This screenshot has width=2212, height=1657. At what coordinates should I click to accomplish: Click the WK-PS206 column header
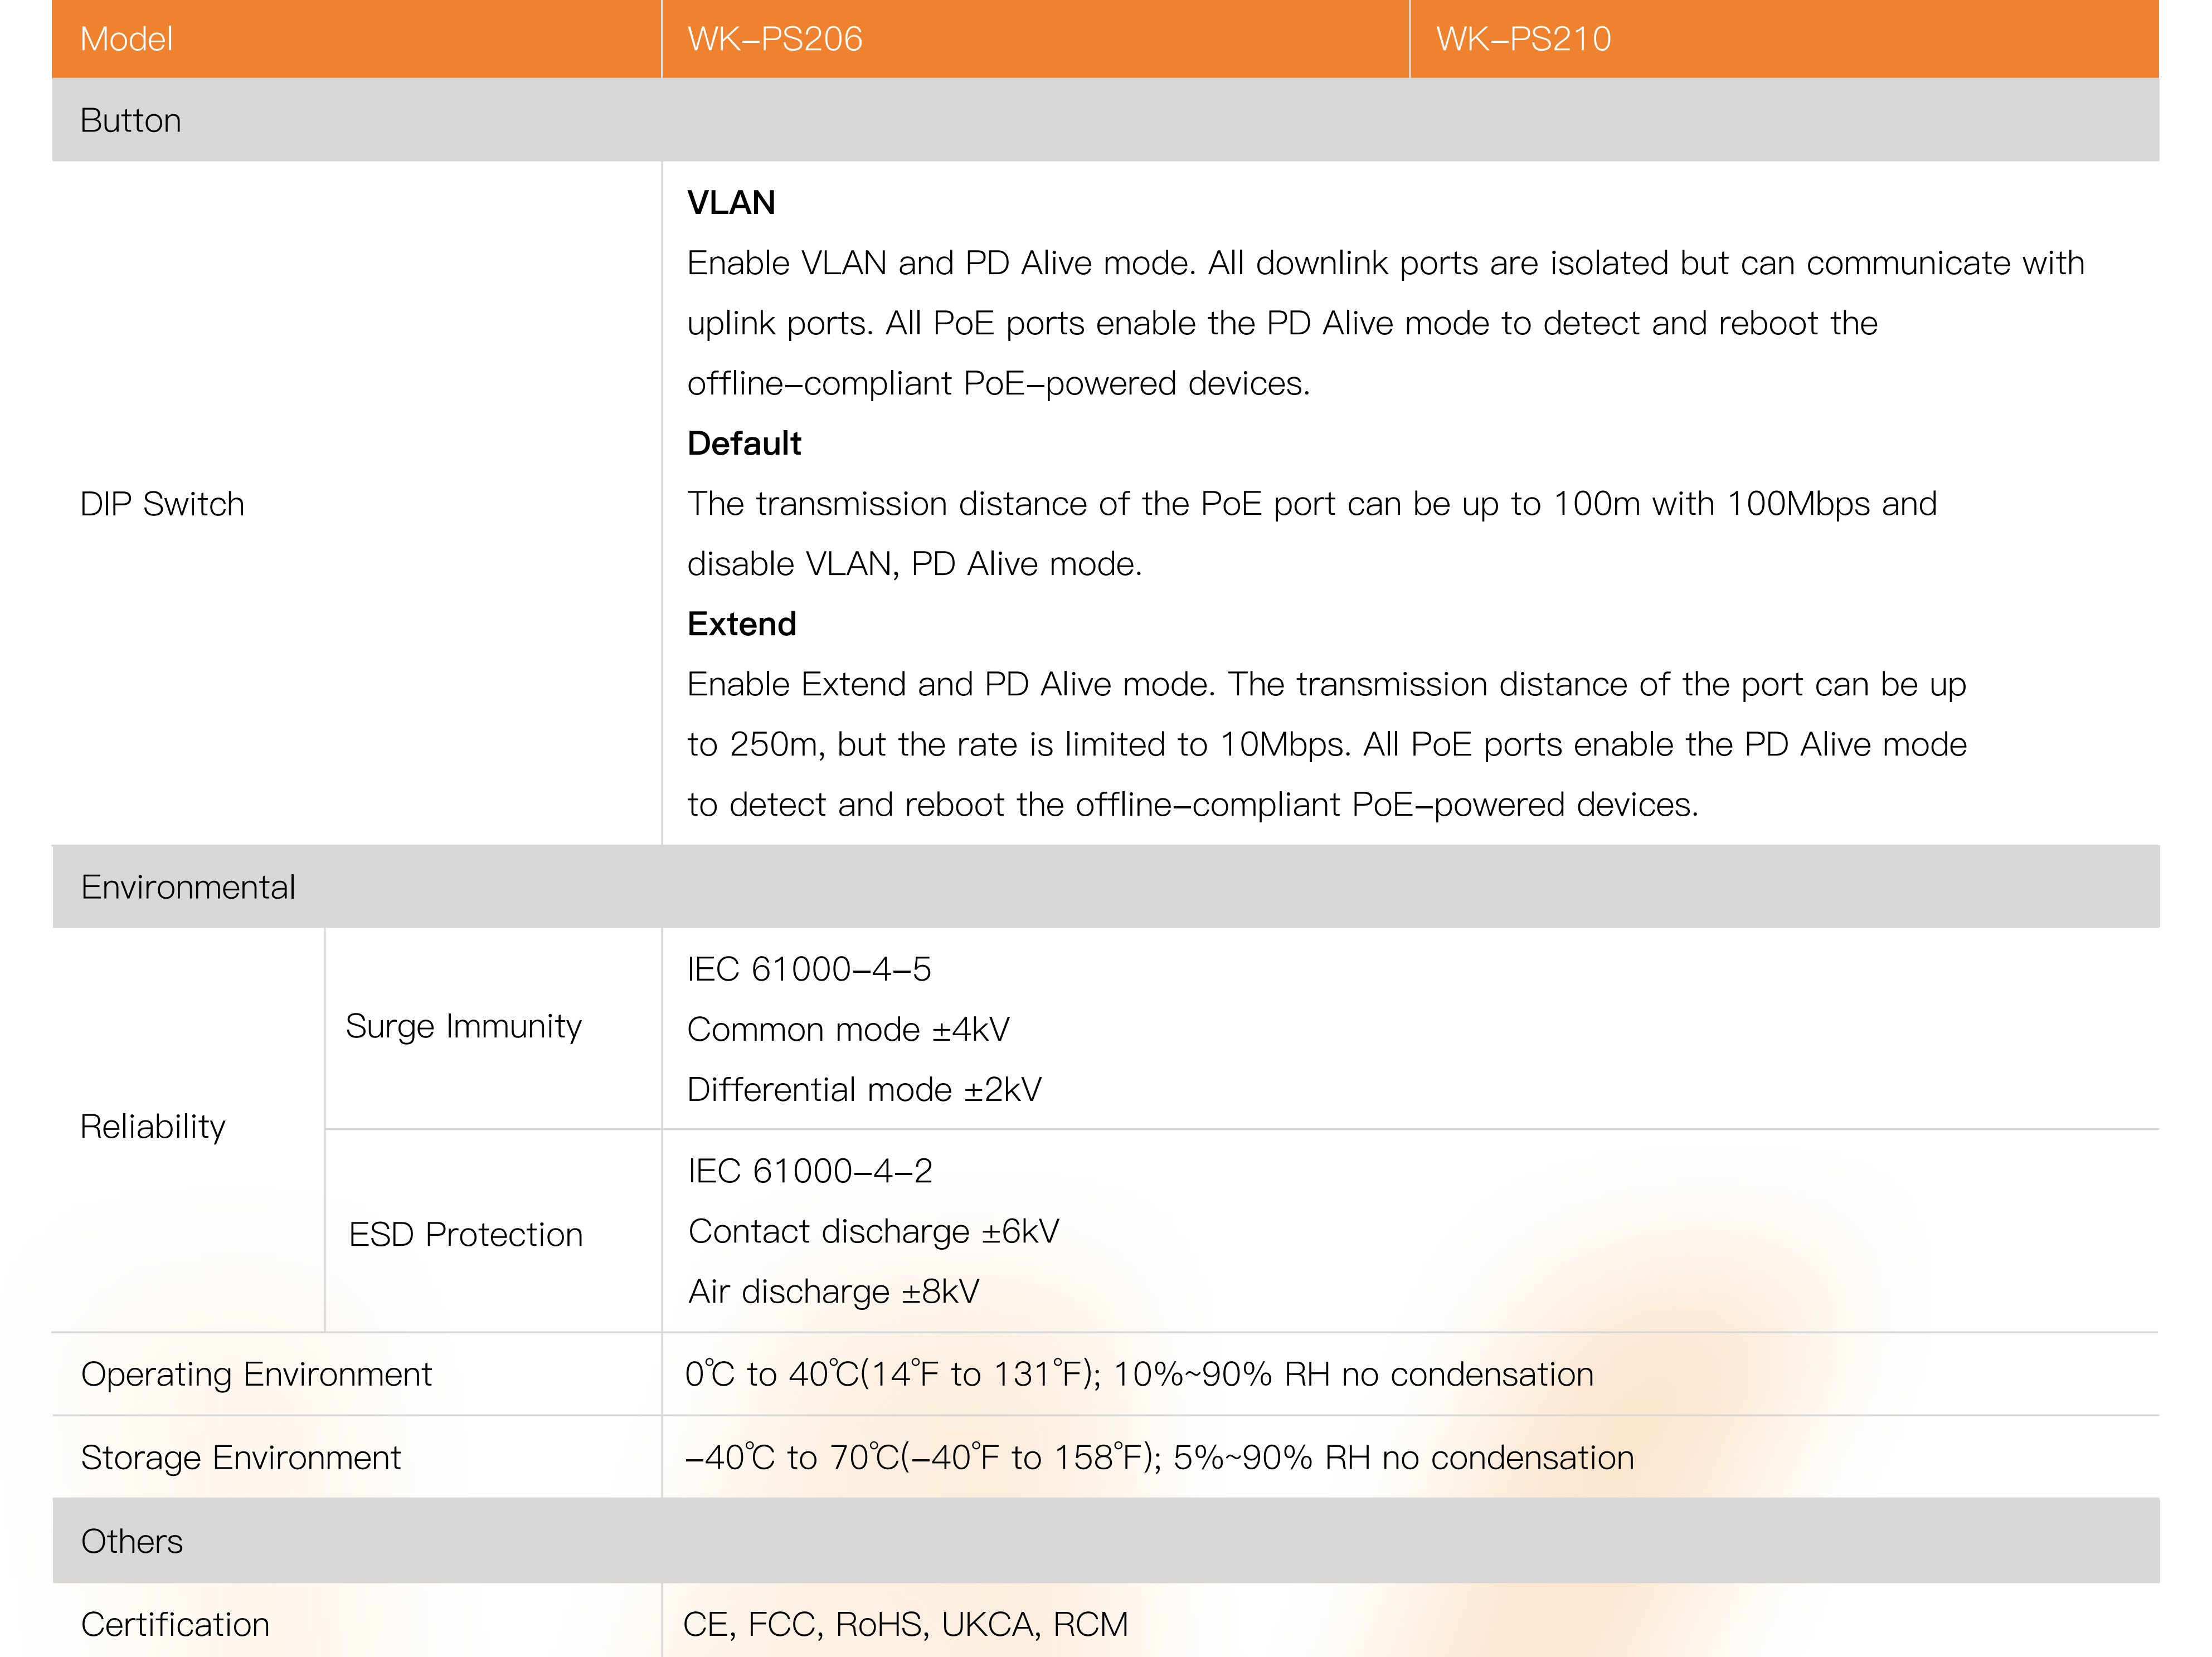[775, 39]
